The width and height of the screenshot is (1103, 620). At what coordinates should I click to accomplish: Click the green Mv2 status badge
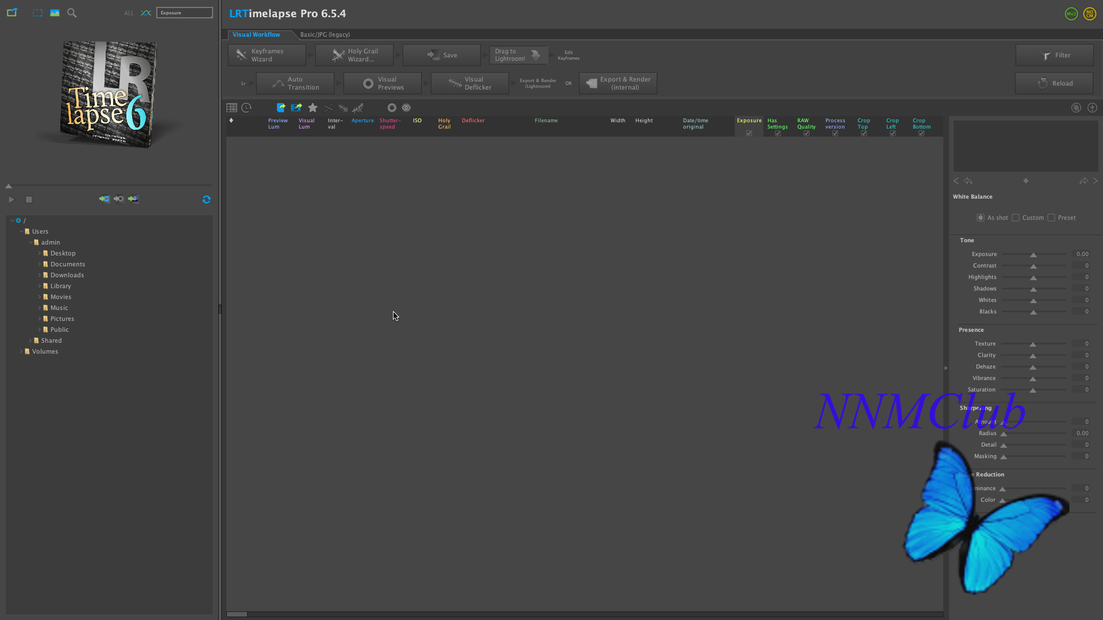[1071, 14]
